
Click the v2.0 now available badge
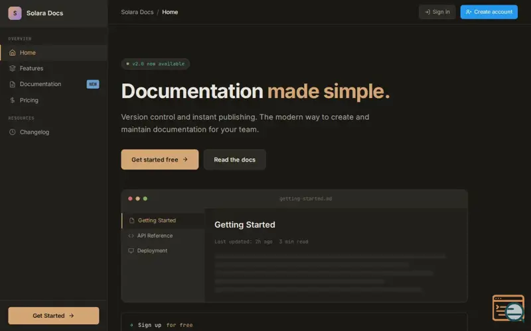coord(155,64)
